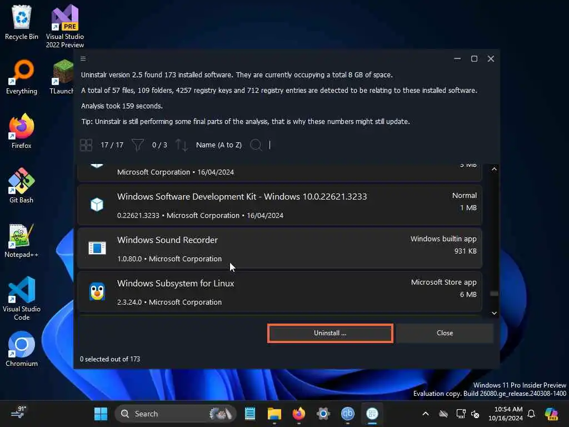The width and height of the screenshot is (569, 427).
Task: Open the Recycle Bin desktop icon
Action: click(x=22, y=22)
